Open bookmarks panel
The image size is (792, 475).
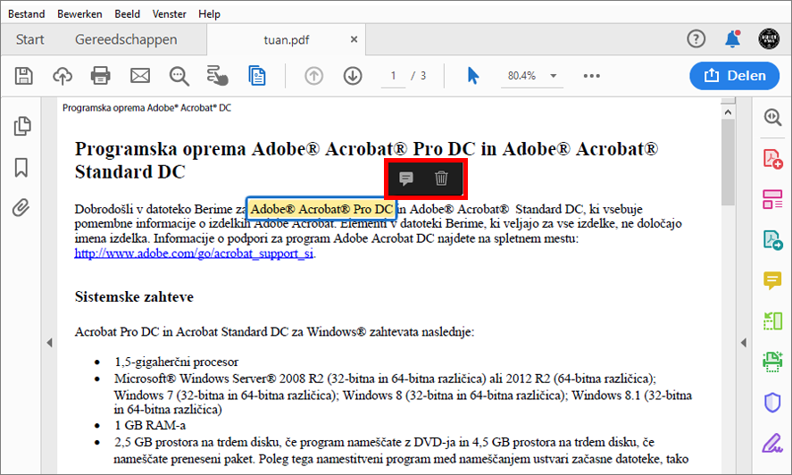point(21,167)
